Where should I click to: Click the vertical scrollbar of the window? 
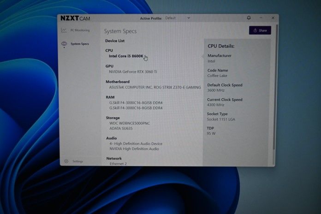[275, 88]
